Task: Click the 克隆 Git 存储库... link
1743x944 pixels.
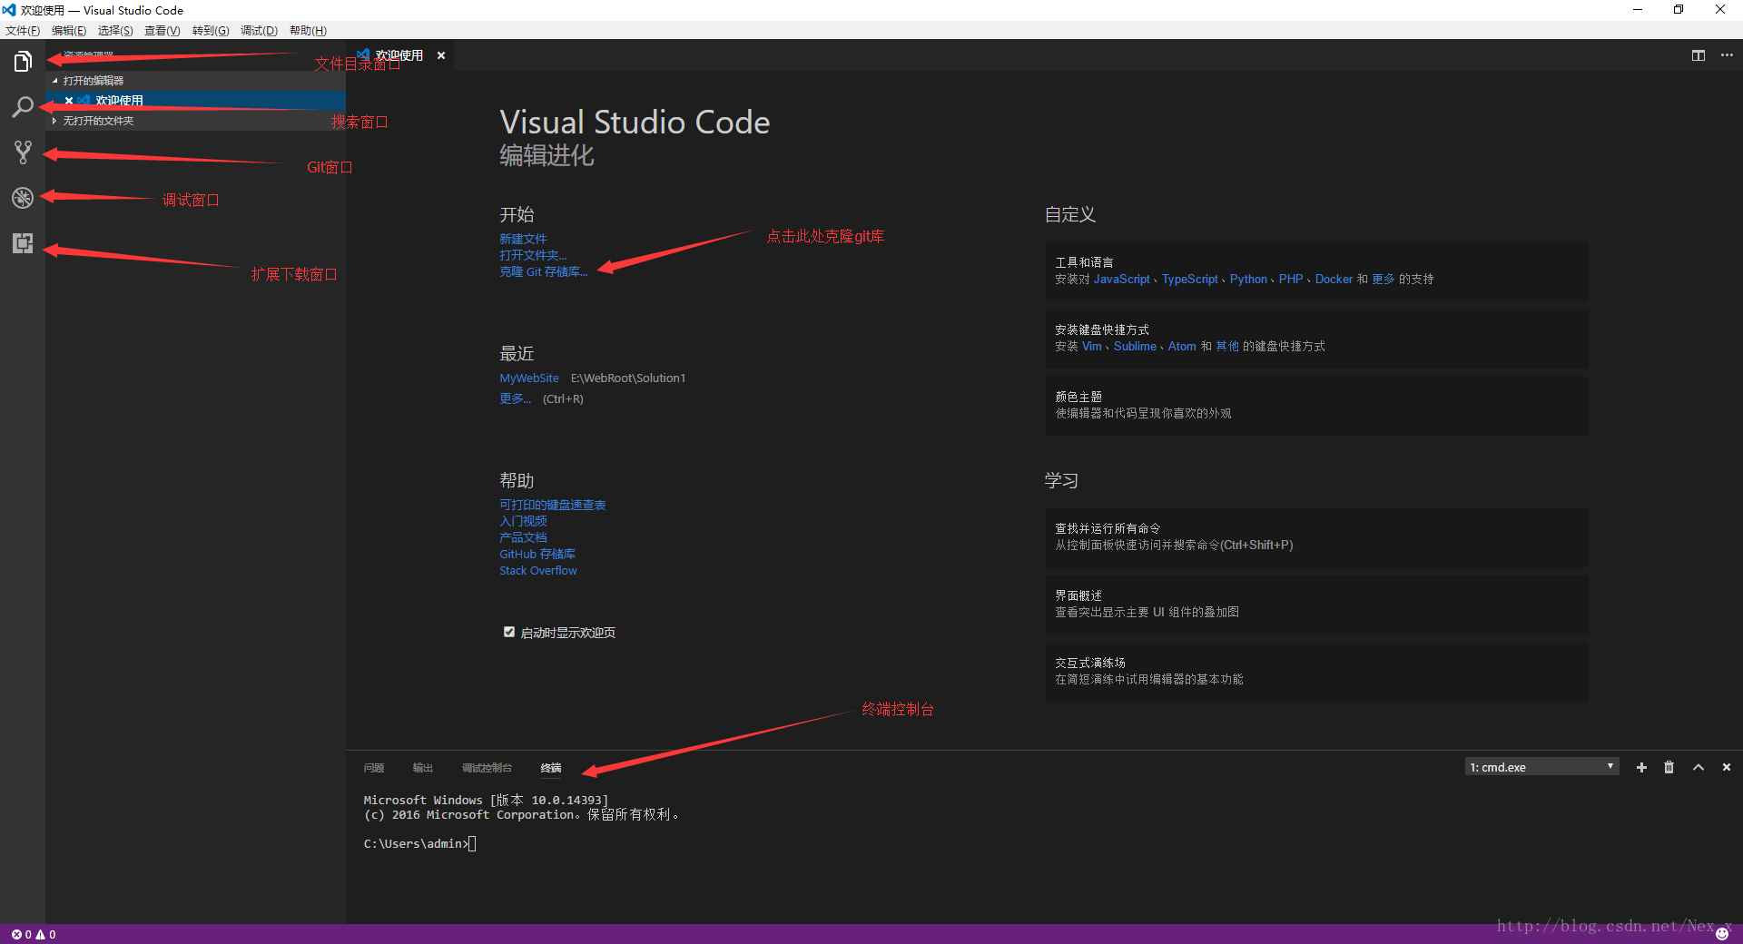Action: [x=544, y=271]
